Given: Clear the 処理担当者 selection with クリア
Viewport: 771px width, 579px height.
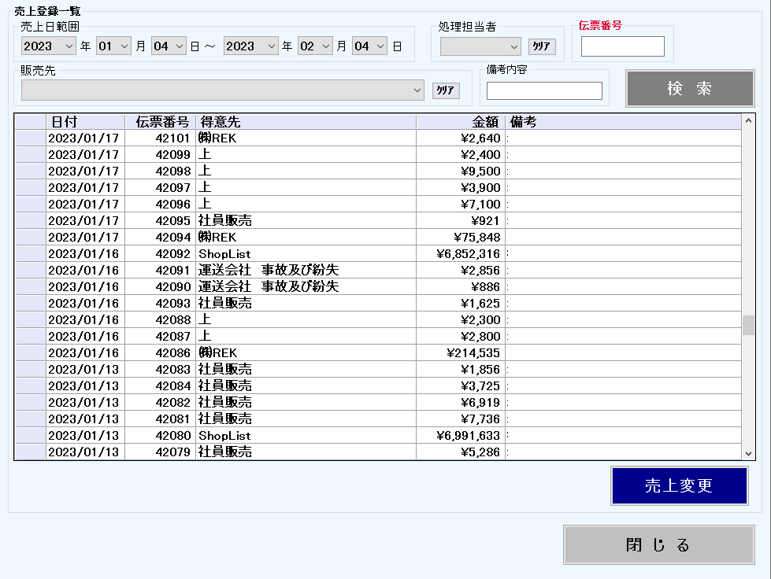Looking at the screenshot, I should 542,46.
